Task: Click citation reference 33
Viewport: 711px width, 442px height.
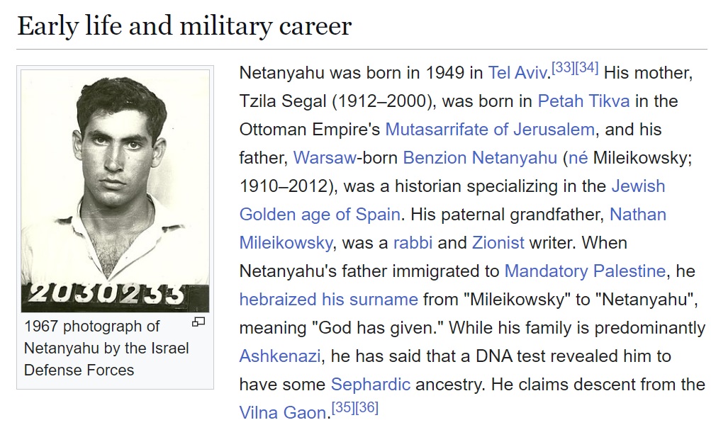Action: [x=562, y=69]
